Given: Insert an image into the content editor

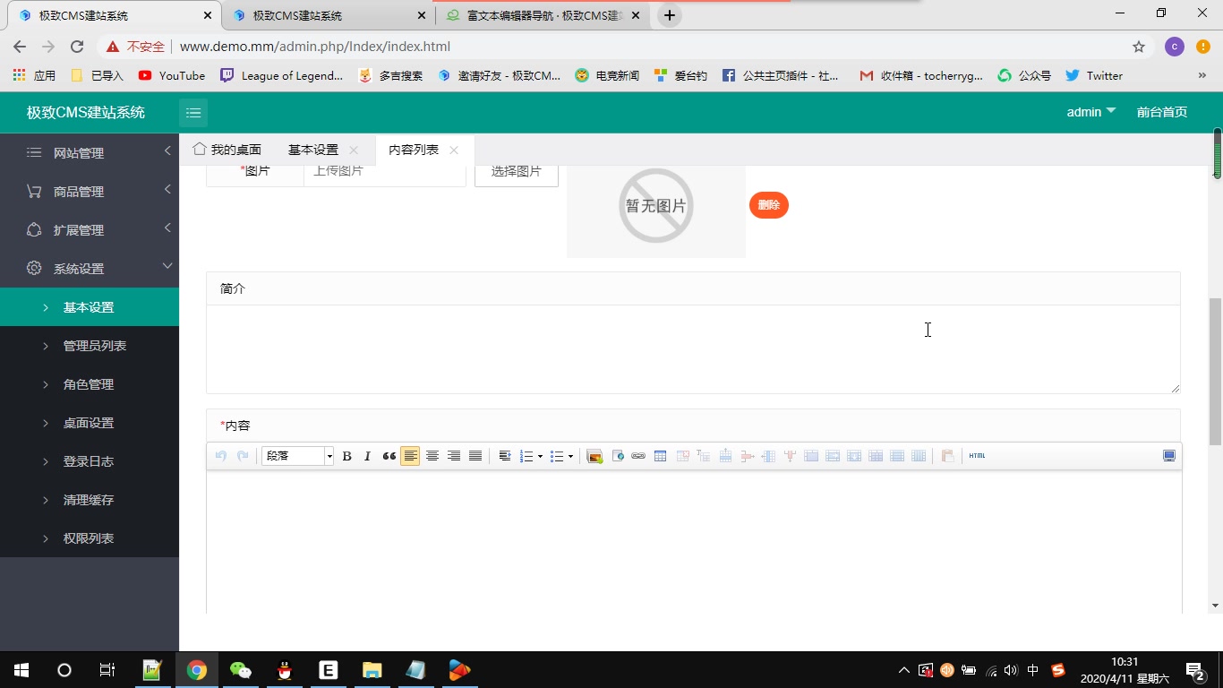Looking at the screenshot, I should 594,455.
